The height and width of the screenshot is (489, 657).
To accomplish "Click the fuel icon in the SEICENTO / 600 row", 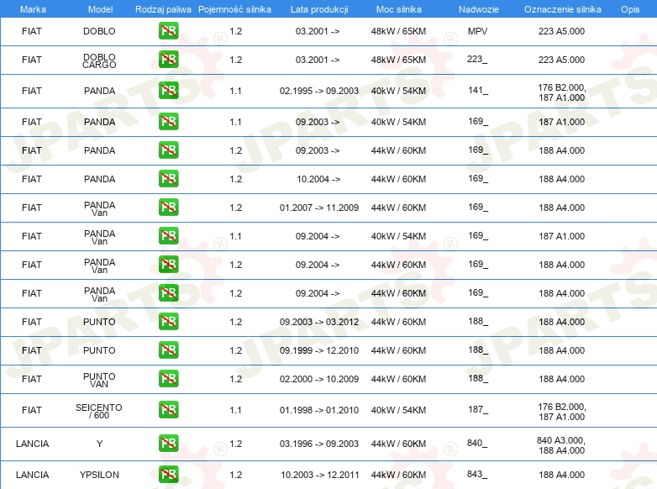I will 168,410.
